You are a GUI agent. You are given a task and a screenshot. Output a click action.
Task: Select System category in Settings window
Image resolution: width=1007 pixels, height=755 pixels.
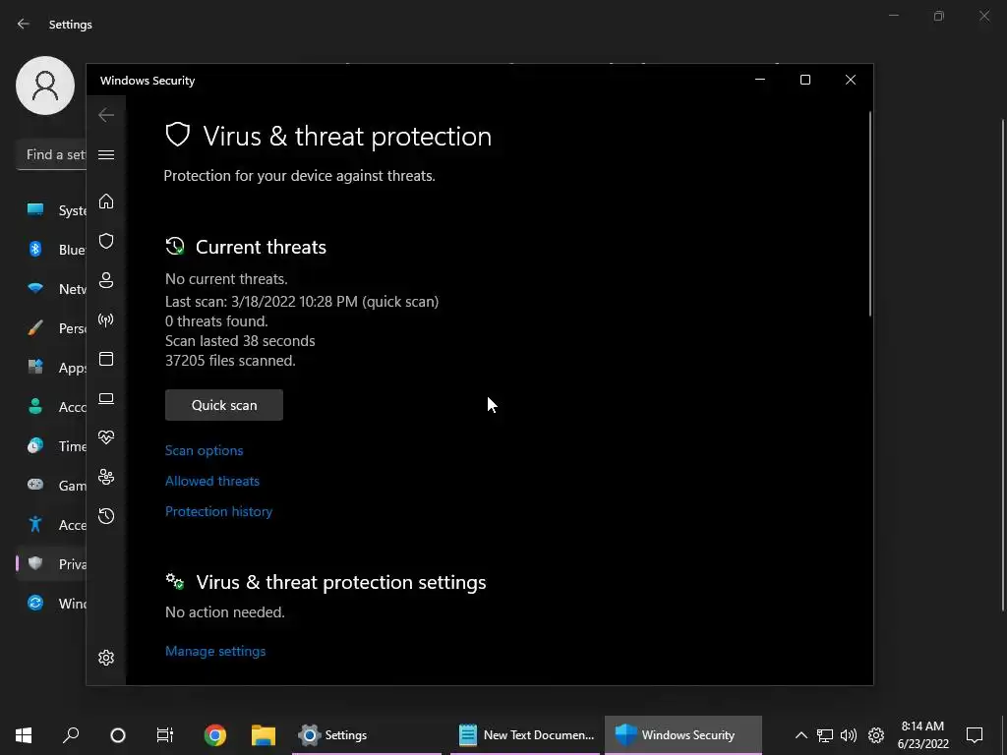tap(51, 210)
